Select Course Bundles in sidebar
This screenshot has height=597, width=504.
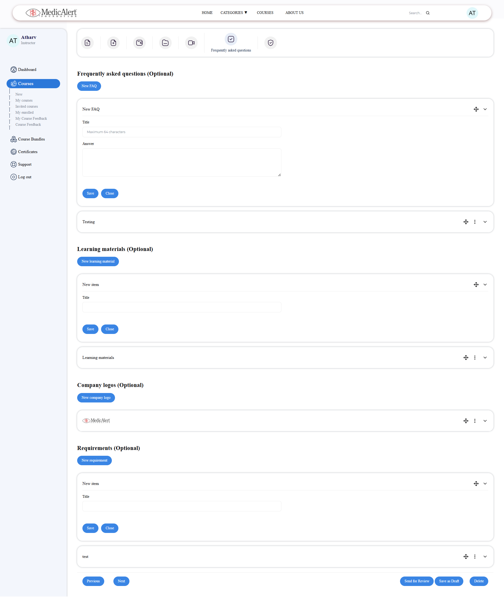click(x=31, y=139)
